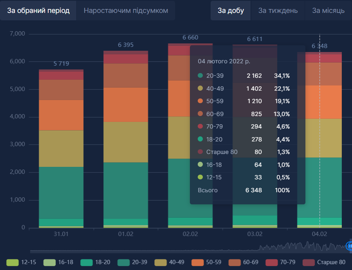Switch view to За місяць
Screen dimensions: 352x270
click(328, 11)
